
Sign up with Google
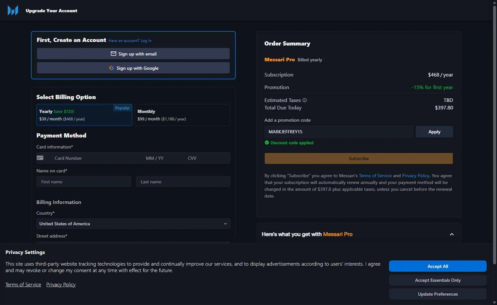[x=133, y=68]
